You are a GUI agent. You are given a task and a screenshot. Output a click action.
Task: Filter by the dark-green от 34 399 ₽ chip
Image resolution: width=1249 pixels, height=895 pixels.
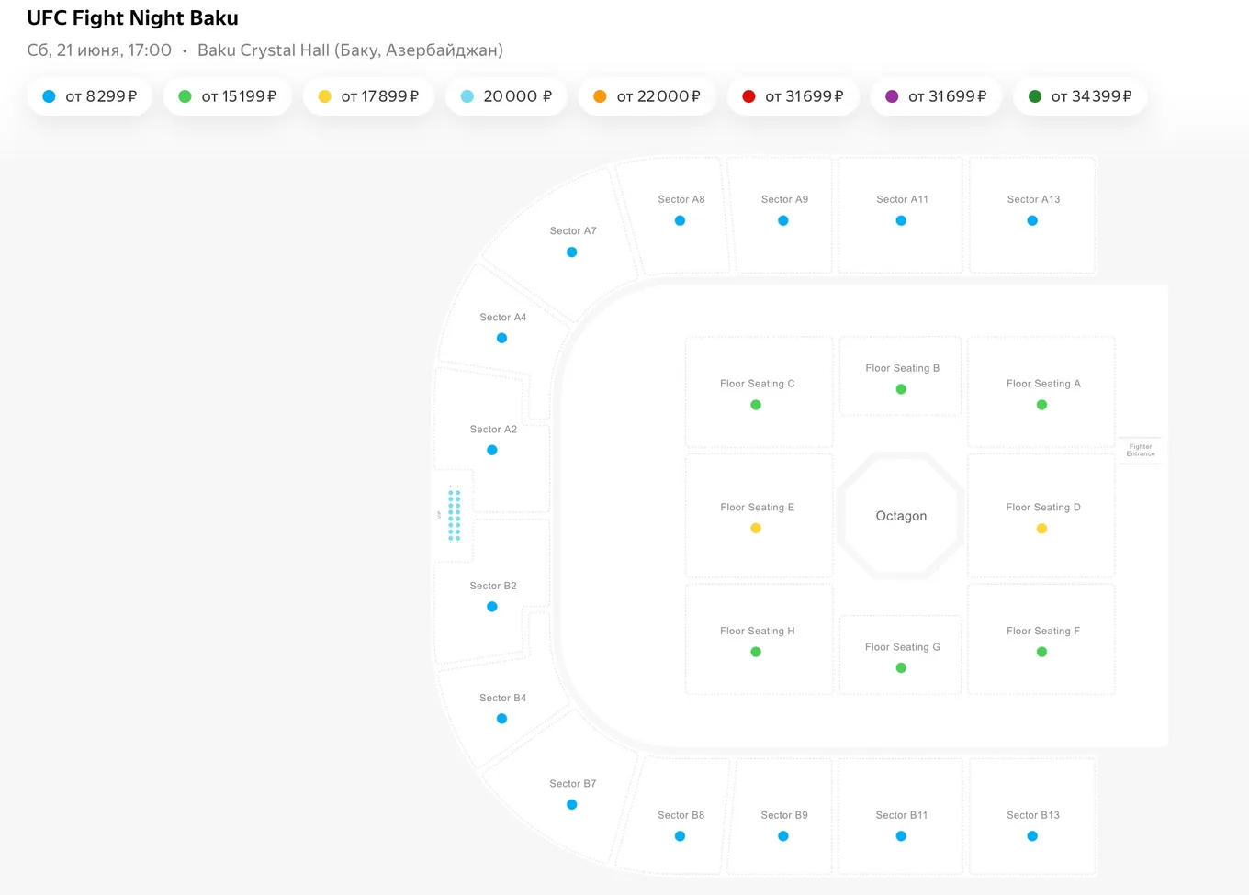click(x=1080, y=96)
